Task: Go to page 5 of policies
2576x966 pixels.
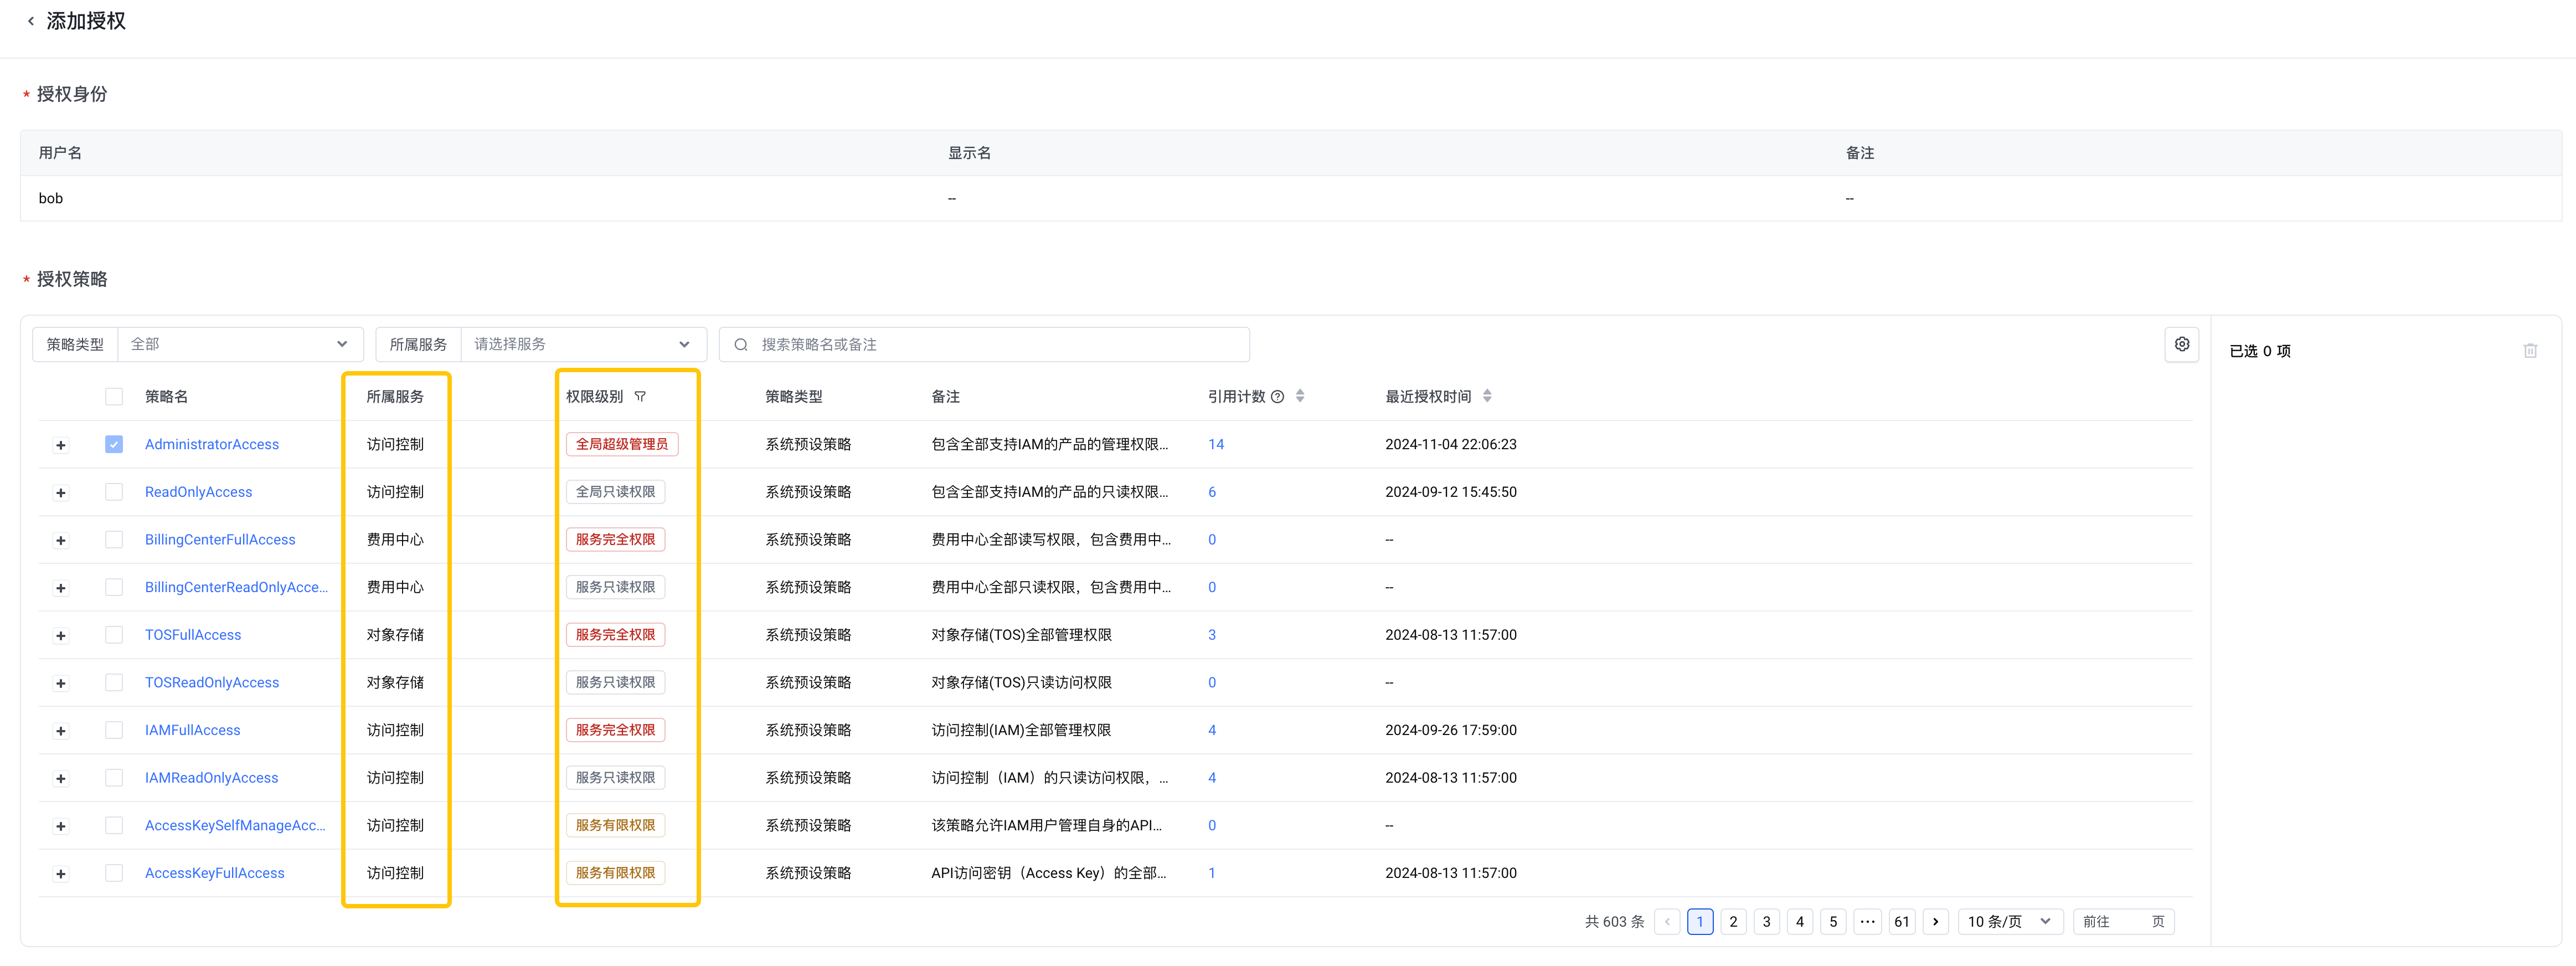Action: click(1833, 922)
